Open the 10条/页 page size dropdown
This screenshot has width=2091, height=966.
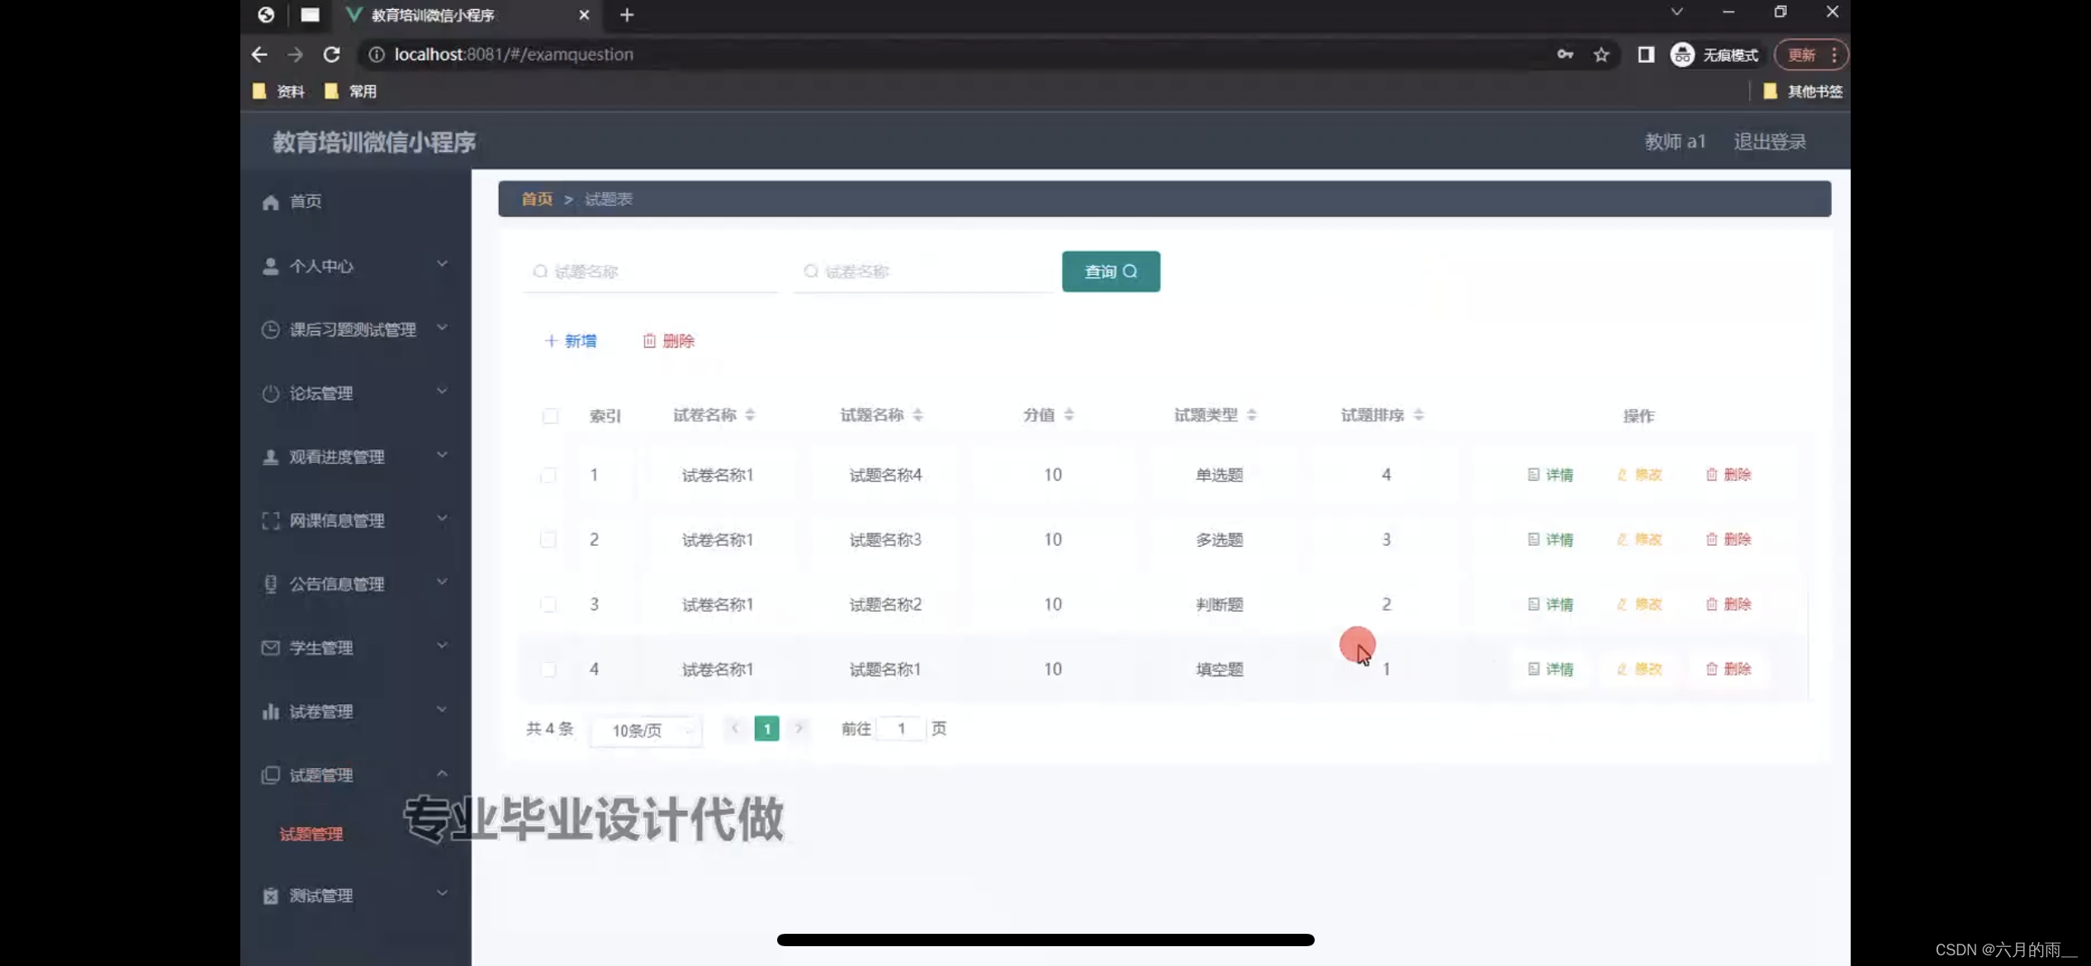click(x=647, y=731)
